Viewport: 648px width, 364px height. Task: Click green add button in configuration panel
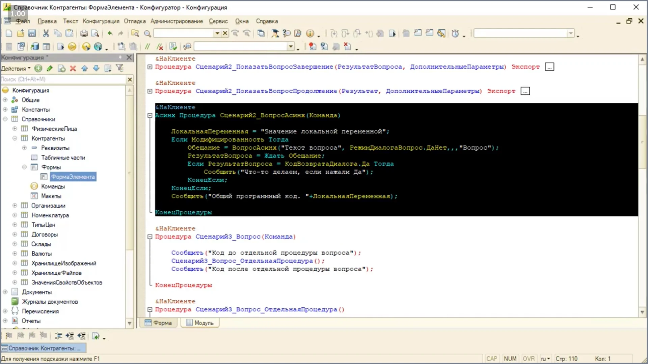38,68
